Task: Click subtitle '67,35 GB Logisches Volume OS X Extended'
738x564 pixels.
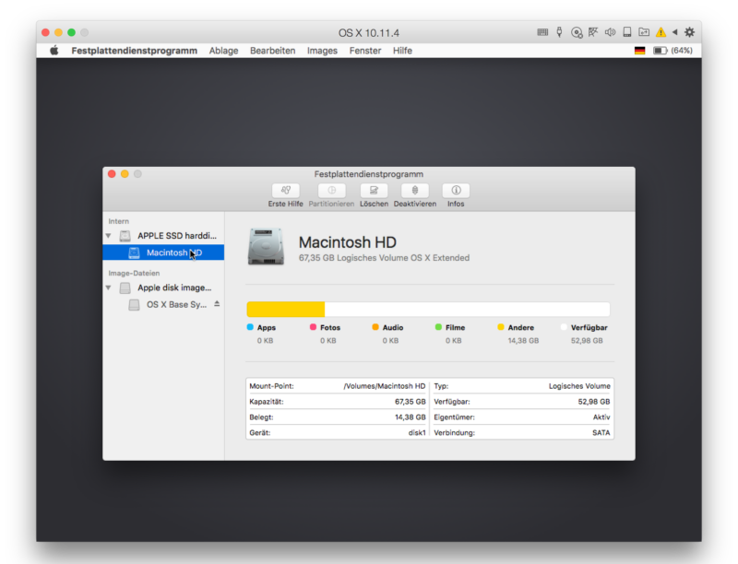Action: pos(384,257)
